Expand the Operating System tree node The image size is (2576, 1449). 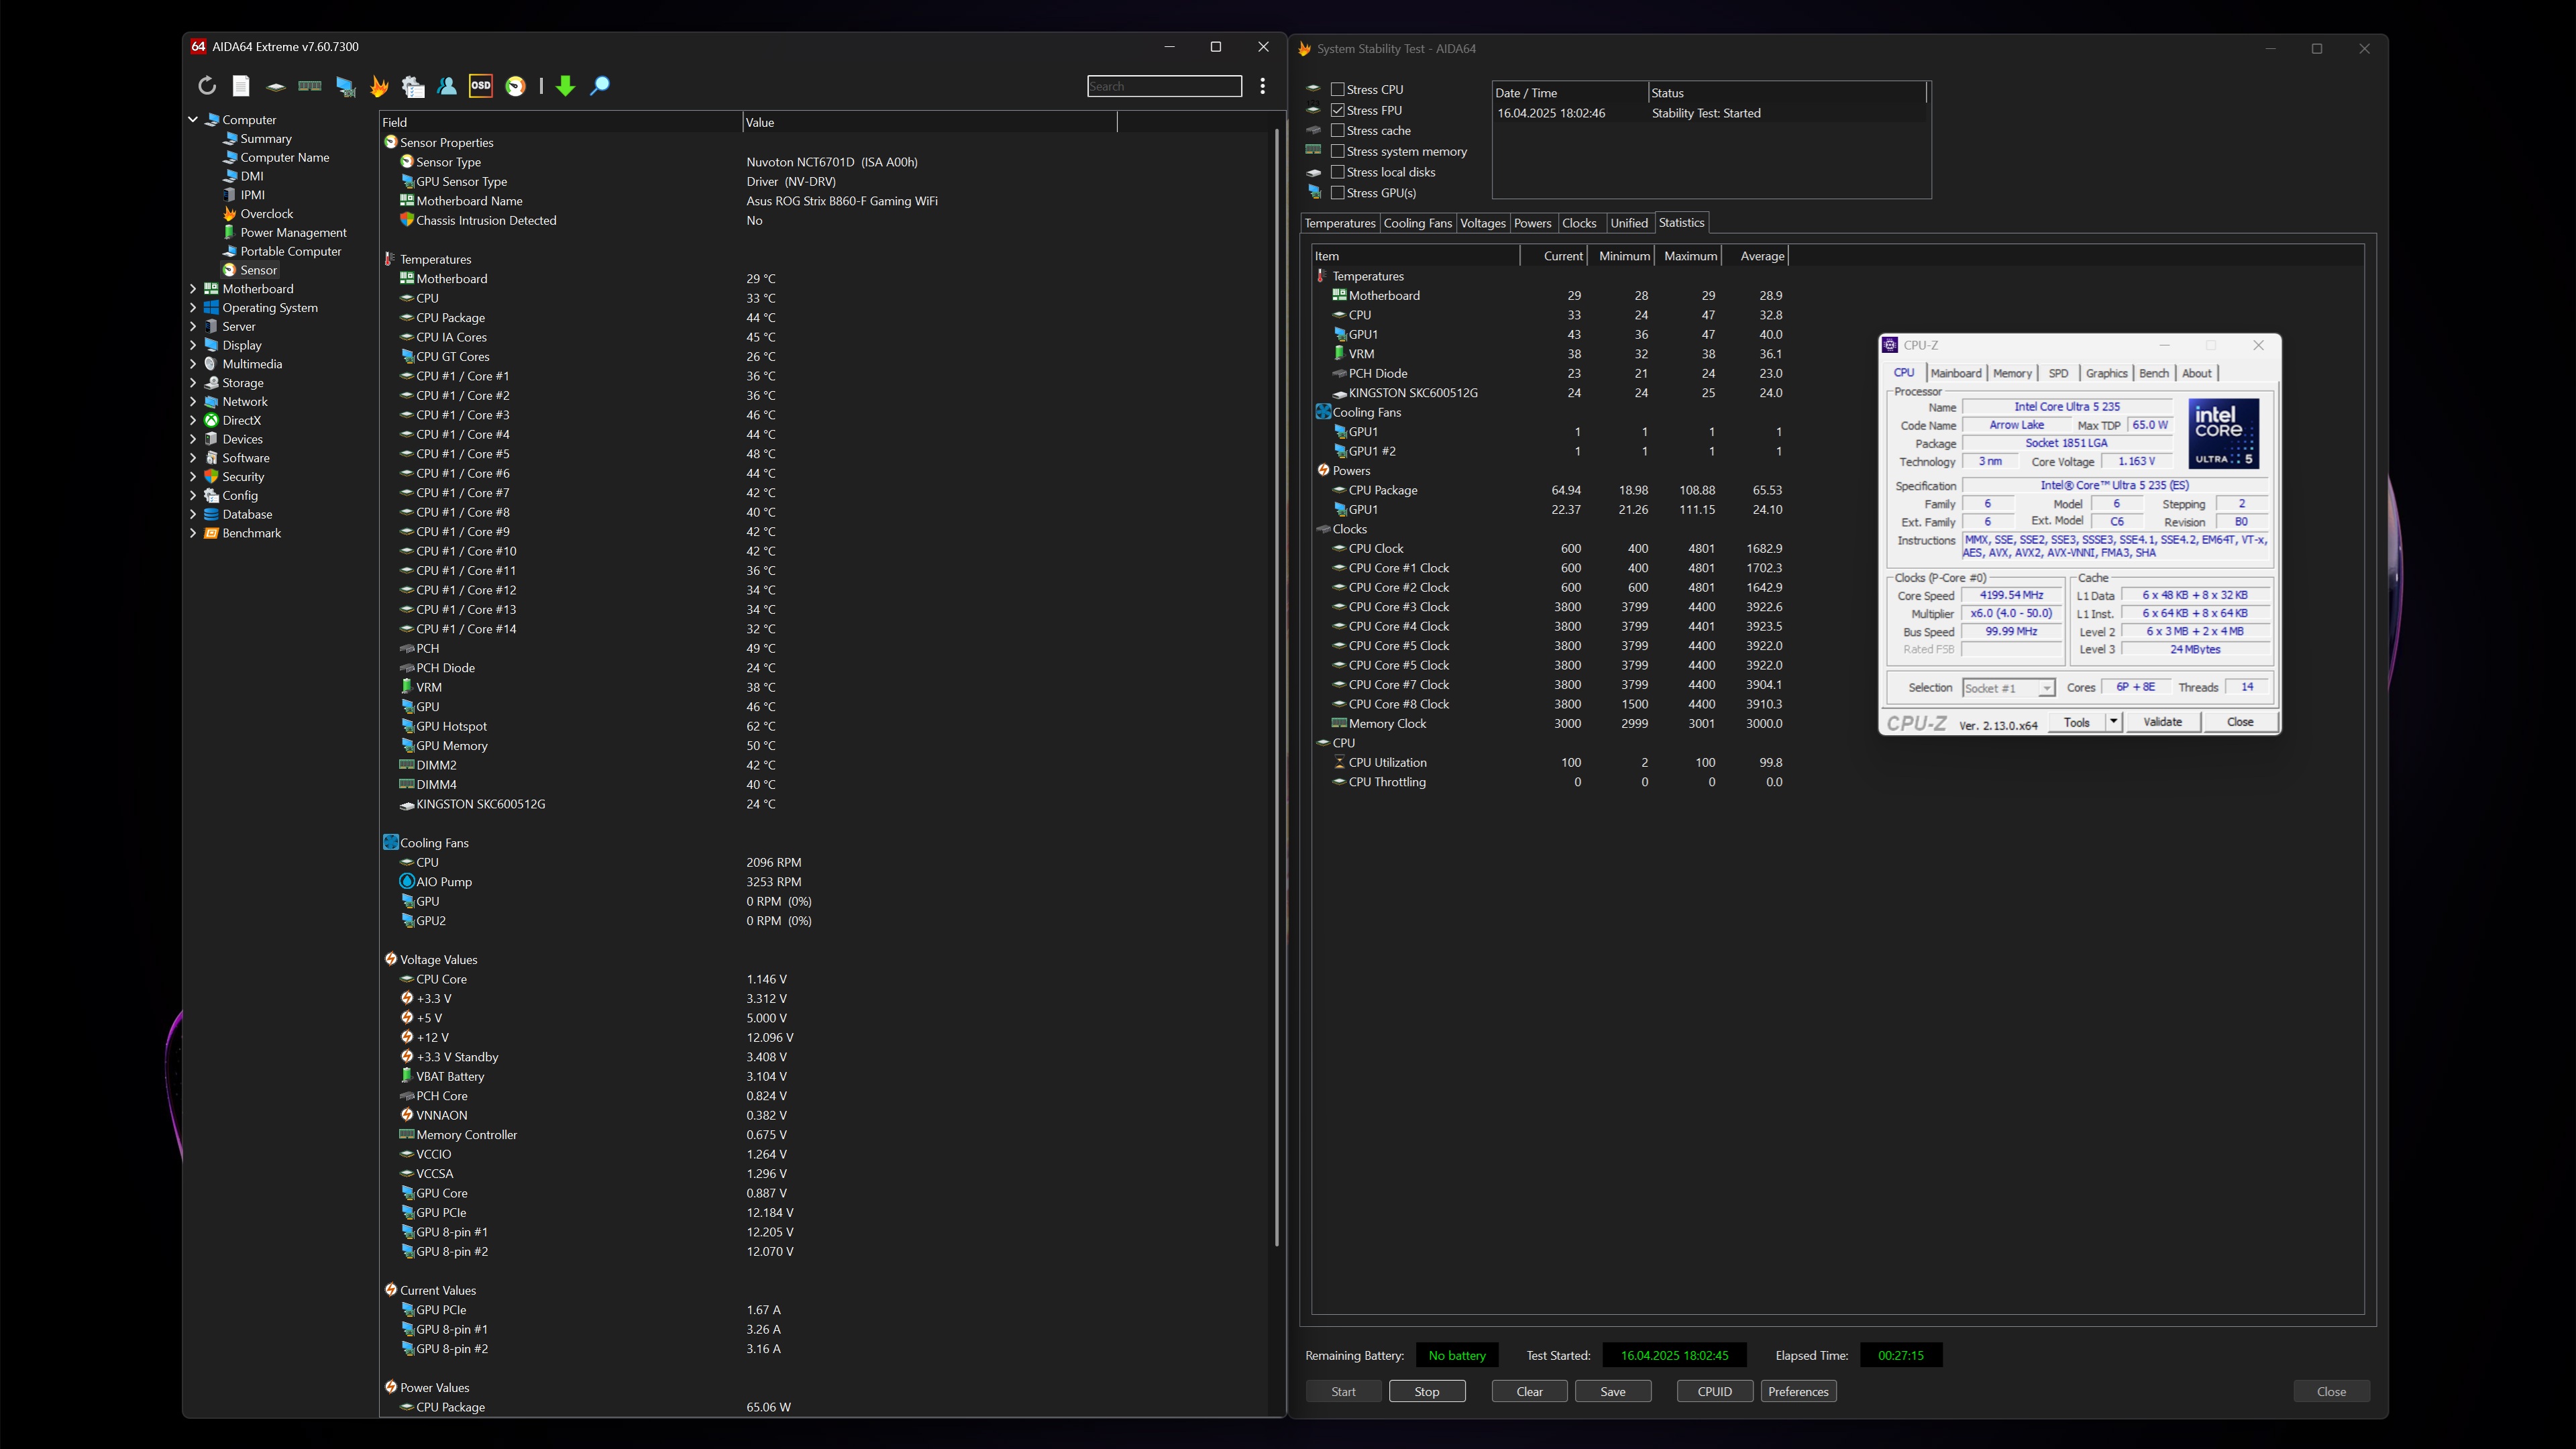coord(193,308)
